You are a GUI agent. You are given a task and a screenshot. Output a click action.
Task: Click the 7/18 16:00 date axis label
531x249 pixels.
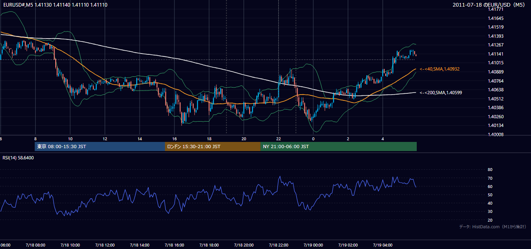(x=175, y=245)
